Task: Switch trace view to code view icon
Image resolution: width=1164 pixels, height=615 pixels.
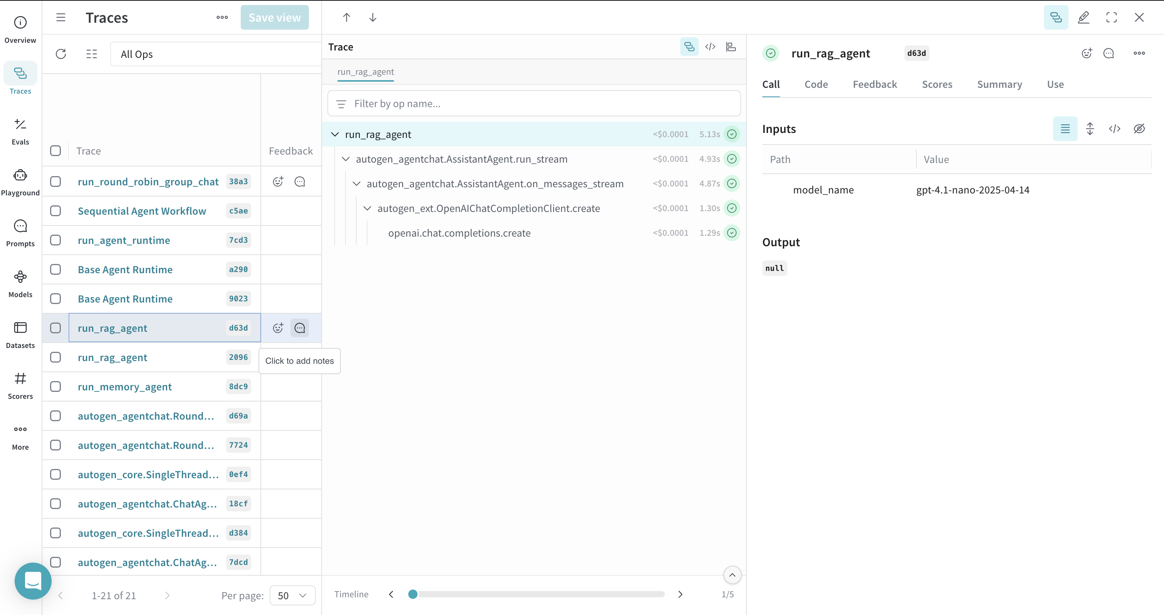Action: (710, 47)
